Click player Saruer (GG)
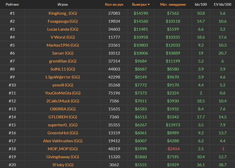Screen dimensions: 235x168 point(63,53)
